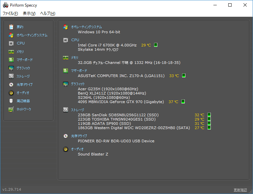Image resolution: width=253 pixels, height=194 pixels.
Task: Select ネットワーク label in the sidebar
Action: (24, 109)
